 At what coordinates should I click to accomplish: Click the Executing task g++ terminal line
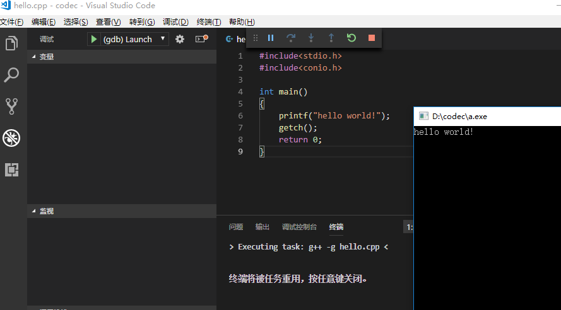309,247
